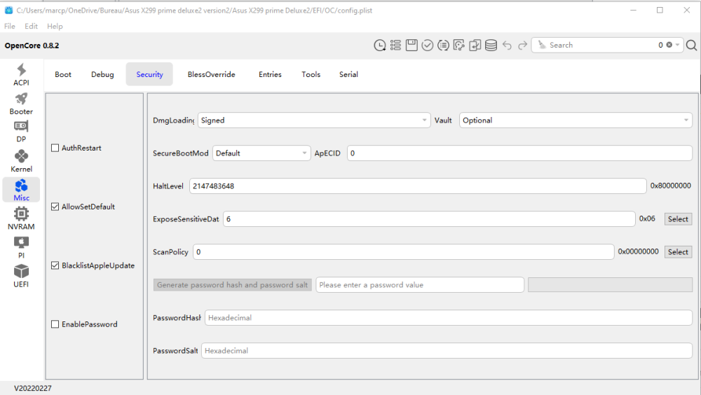Click Select next to ExposeSensitiveData
The image size is (701, 395).
pos(678,219)
